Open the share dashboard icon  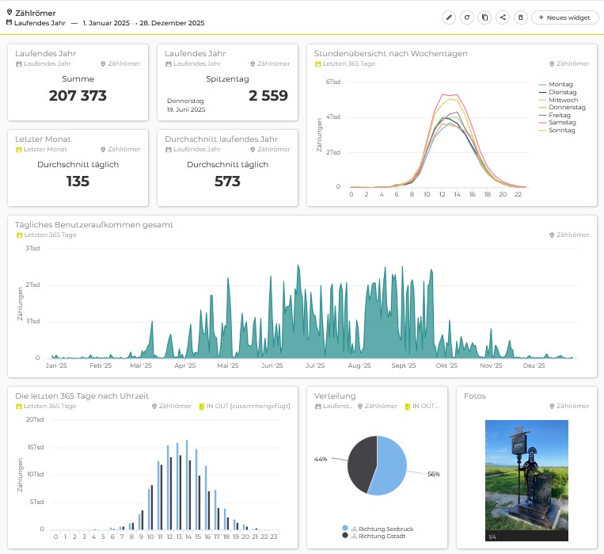click(x=503, y=17)
